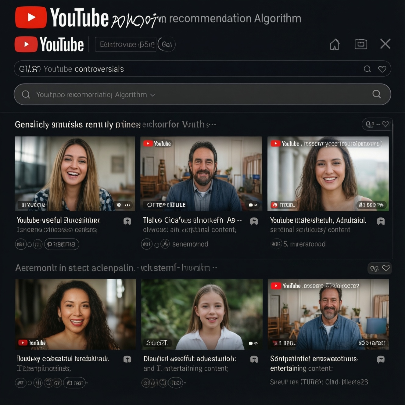This screenshot has width=405, height=405.
Task: Click the bookmark icon beside 'Tlates Cicafus' card title
Action: click(254, 221)
